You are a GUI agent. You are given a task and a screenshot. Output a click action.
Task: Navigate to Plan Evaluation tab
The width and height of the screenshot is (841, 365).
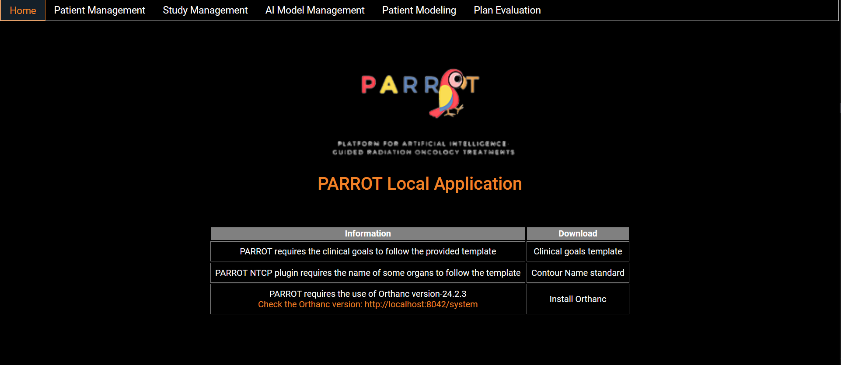coord(507,10)
